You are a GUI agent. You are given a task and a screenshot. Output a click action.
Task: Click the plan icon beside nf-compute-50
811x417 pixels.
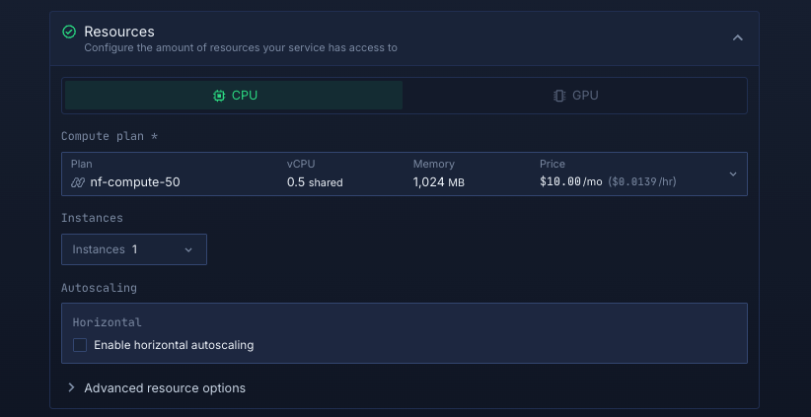(78, 182)
